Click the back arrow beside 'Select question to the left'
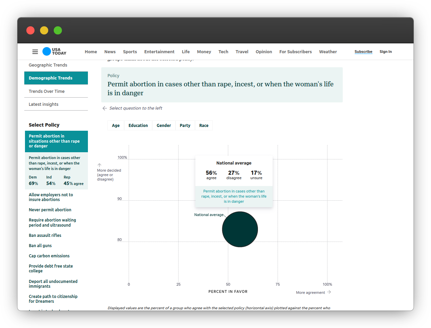Image resolution: width=431 pixels, height=328 pixels. tap(104, 108)
